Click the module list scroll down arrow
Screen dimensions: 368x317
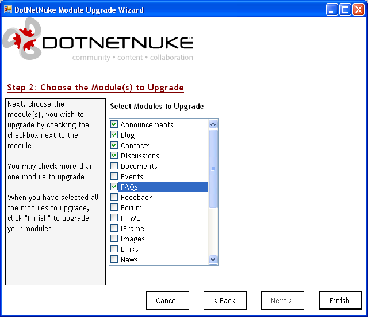[x=213, y=259]
